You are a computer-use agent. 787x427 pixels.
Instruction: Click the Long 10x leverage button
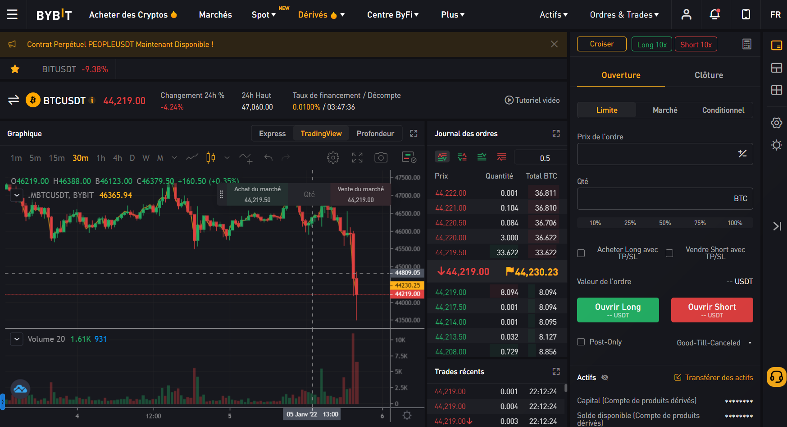pos(651,44)
